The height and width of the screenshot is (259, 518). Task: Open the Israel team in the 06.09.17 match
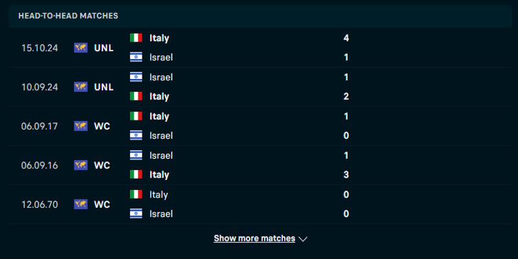click(x=161, y=135)
